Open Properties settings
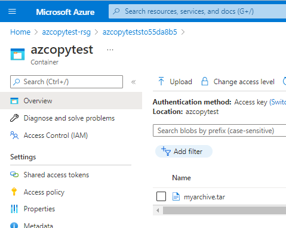The width and height of the screenshot is (286, 228). click(x=39, y=209)
